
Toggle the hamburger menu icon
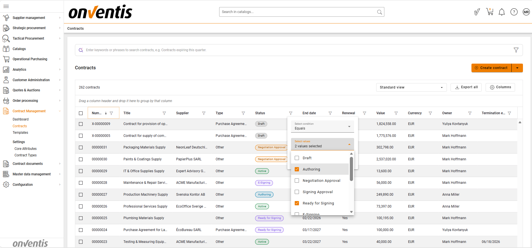[6, 6]
